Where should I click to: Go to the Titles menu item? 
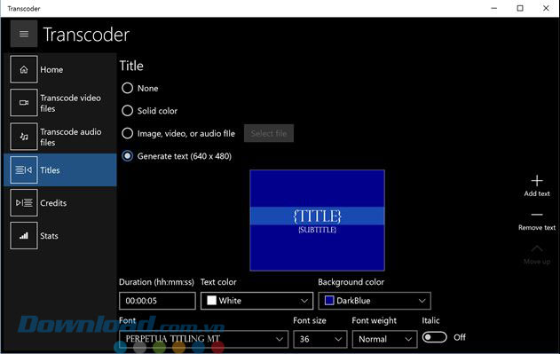coord(60,170)
